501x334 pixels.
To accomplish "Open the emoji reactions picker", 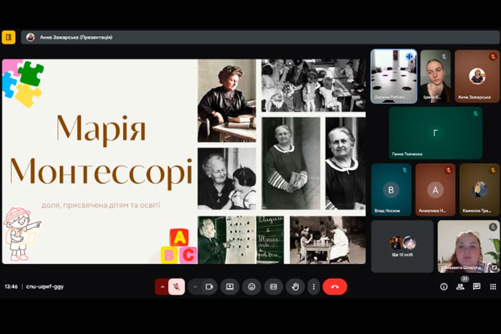I will coord(252,287).
